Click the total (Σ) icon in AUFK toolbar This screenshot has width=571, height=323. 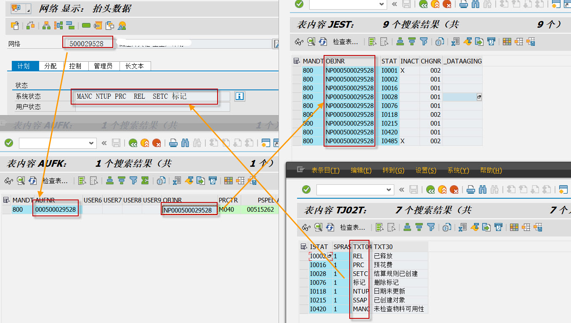[x=144, y=181]
